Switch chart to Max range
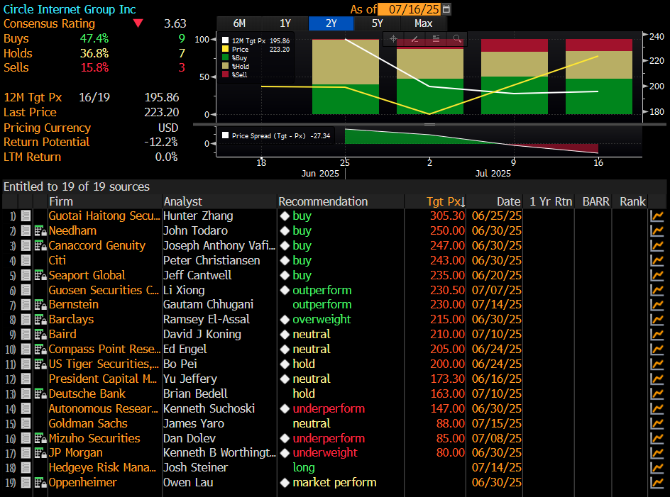The image size is (670, 497). (424, 23)
